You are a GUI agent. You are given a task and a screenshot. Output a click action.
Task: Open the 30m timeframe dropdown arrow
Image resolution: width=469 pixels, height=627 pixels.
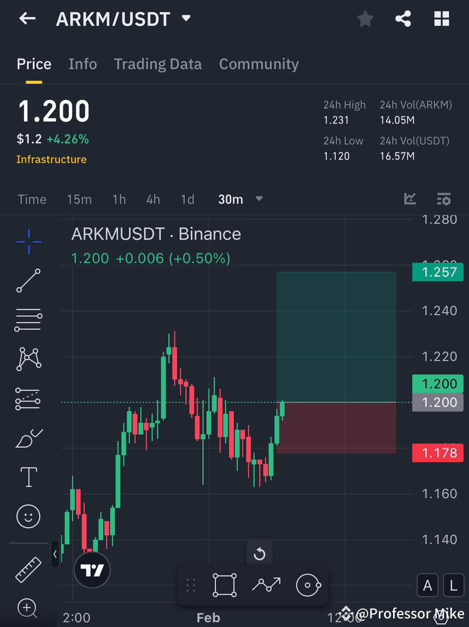(259, 199)
